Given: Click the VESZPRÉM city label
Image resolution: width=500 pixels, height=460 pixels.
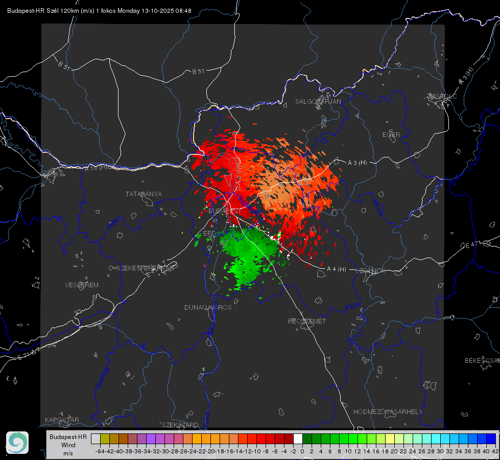Looking at the screenshot, I should pyautogui.click(x=82, y=285).
